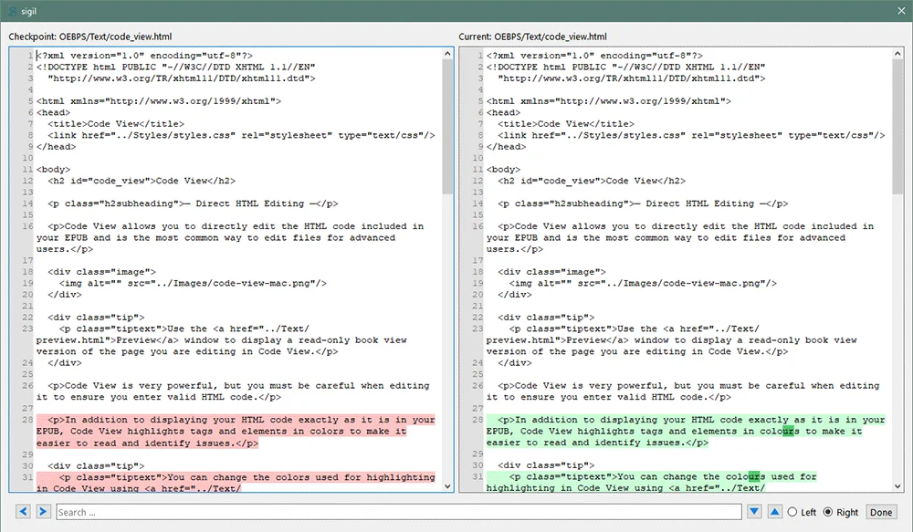Click the Current pane's scroll-up arrow
Screen dimensions: 913x532
pyautogui.click(x=897, y=54)
